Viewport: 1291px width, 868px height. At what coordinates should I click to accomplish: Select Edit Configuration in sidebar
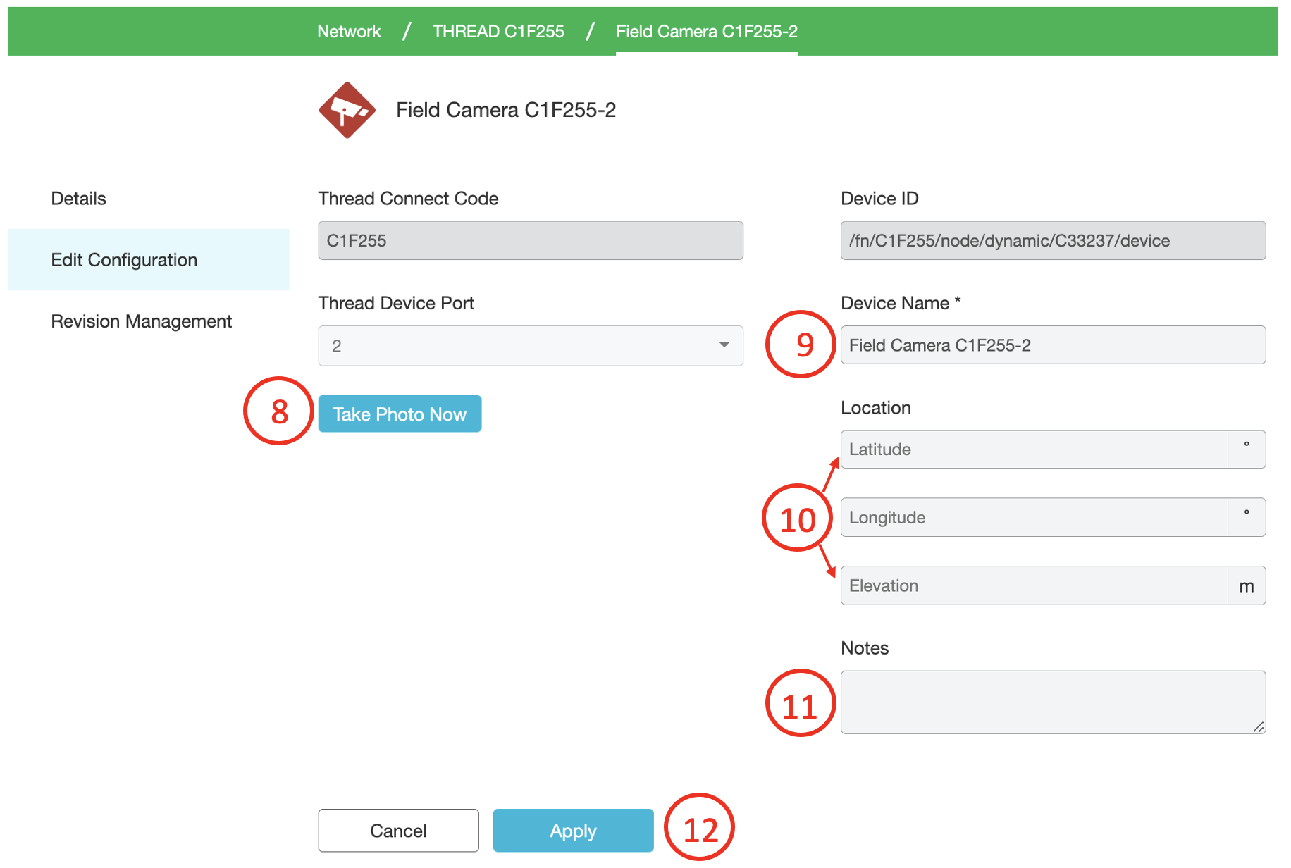point(148,259)
